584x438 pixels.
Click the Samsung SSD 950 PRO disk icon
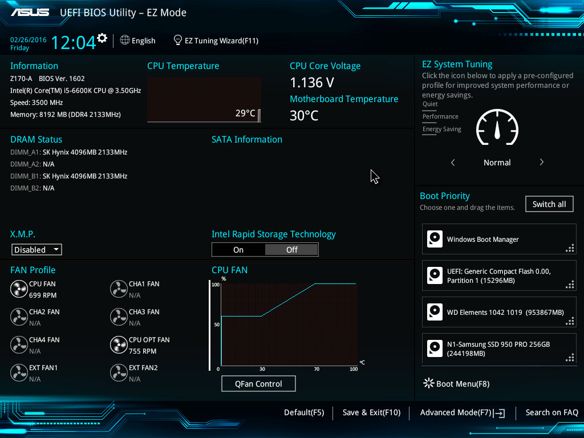coord(435,348)
